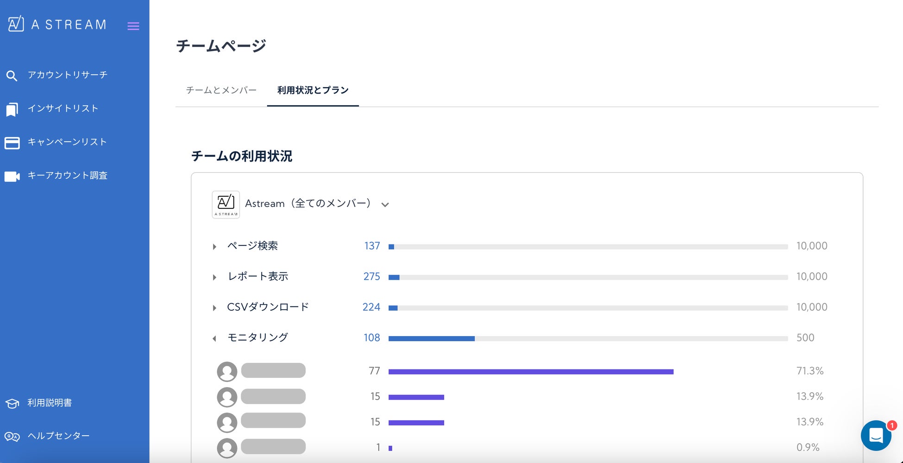Click the 71.3% percentage value
Screen dimensions: 903x463
[810, 371]
